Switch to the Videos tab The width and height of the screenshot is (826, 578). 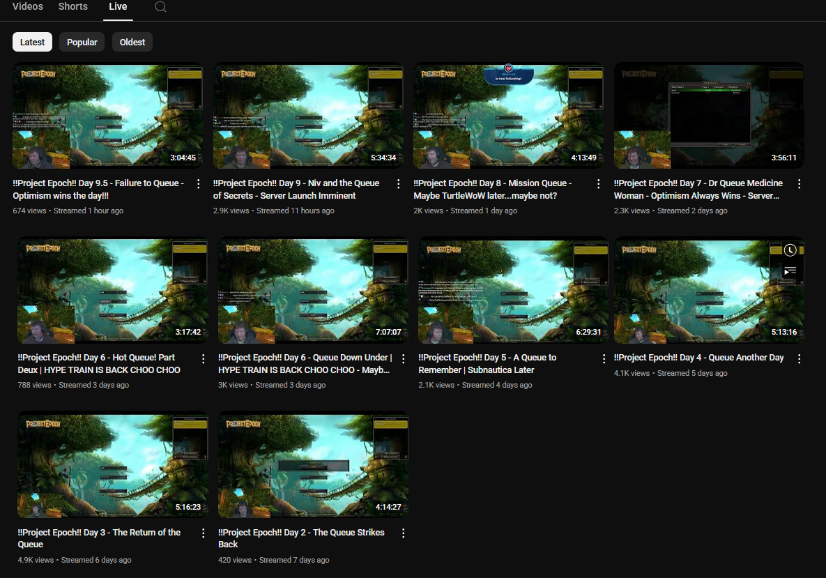28,6
